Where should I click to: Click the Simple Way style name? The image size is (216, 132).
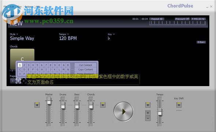(x=22, y=38)
